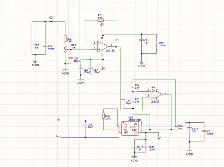Click the RE6 220R gain resistor
Screen dimensions: 224x167
(103, 115)
